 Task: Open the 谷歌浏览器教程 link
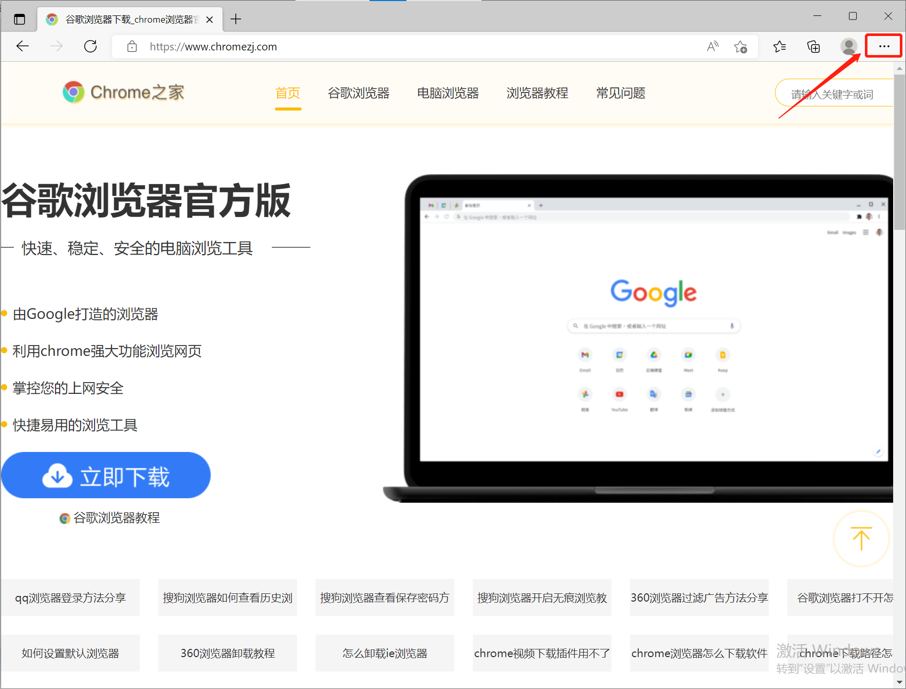pyautogui.click(x=117, y=518)
